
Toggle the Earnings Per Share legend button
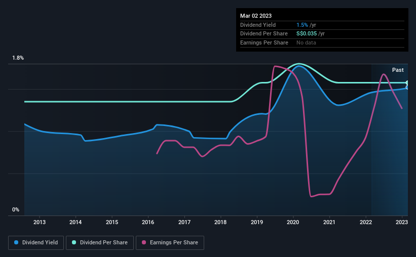tap(170, 243)
